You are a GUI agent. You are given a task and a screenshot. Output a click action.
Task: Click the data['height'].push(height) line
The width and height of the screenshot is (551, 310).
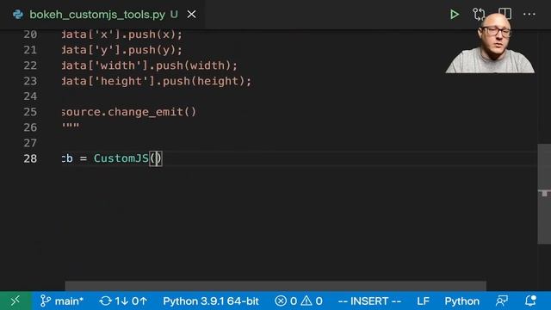click(x=157, y=81)
